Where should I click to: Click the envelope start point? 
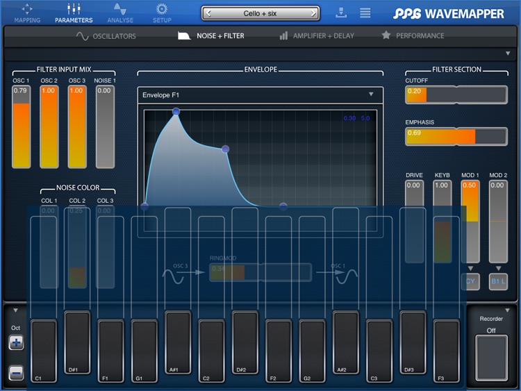tap(144, 206)
